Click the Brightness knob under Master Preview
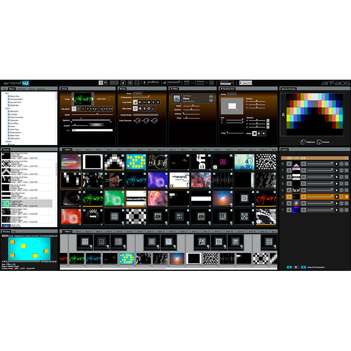Viewport: 351px width, 351px height. tap(303, 142)
